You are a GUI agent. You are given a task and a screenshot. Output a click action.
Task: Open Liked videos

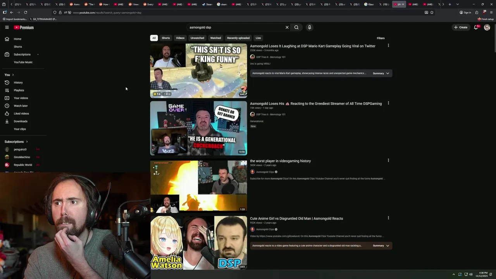(21, 114)
